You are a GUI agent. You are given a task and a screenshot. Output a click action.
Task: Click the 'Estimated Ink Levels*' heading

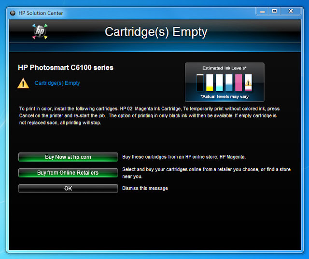(x=225, y=68)
